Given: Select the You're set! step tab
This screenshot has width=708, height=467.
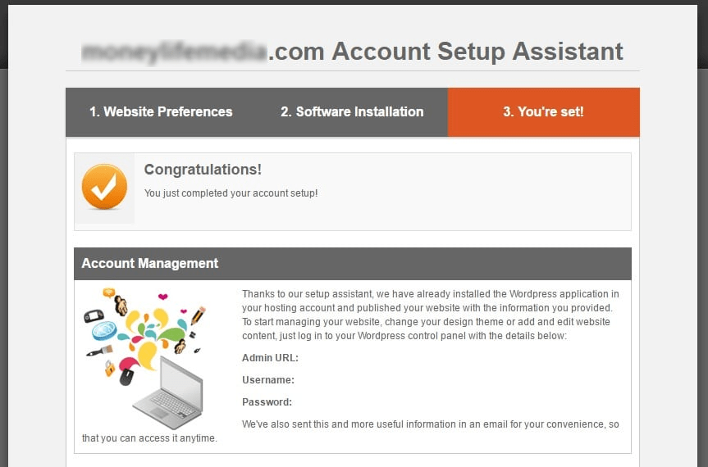Looking at the screenshot, I should [544, 111].
